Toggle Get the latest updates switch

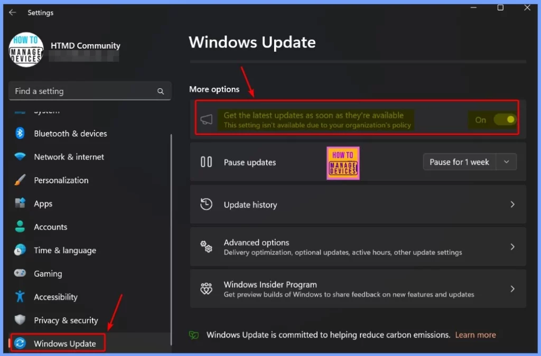tap(505, 120)
